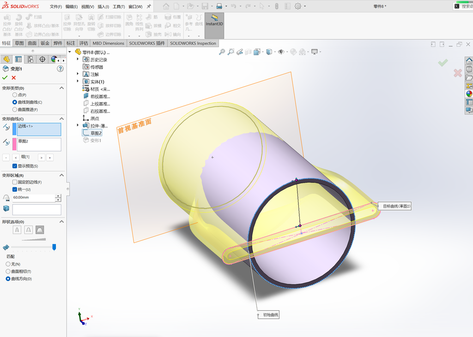This screenshot has height=337, width=473.
Task: Click the Options gear icon
Action: coord(298,6)
